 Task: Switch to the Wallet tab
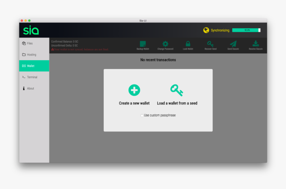[x=34, y=66]
